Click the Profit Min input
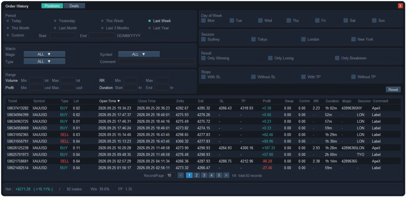406x197 pixels. tap(36, 88)
